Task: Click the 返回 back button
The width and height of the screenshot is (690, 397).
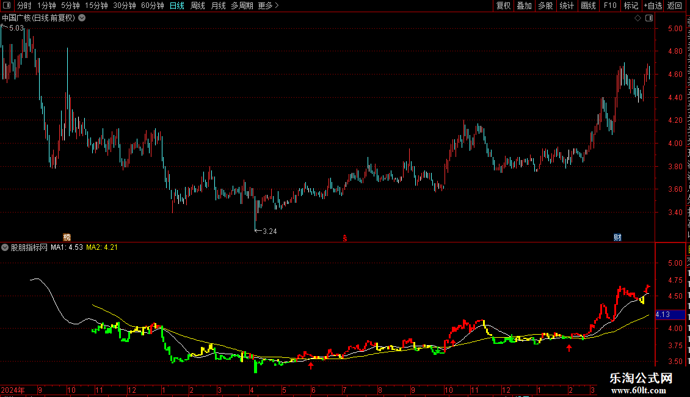Action: pyautogui.click(x=675, y=5)
